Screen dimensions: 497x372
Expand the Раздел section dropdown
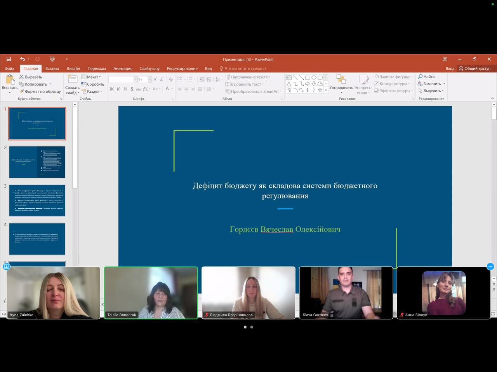(92, 92)
